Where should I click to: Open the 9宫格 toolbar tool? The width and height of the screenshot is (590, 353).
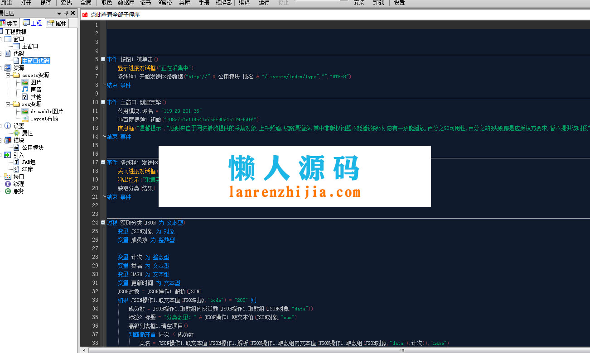[165, 3]
